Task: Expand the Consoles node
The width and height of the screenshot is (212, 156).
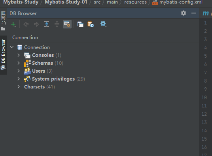Action: (19, 55)
